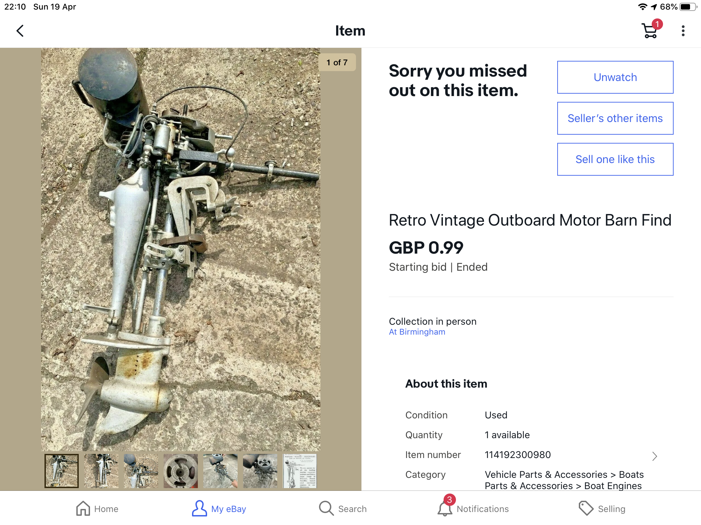This screenshot has height=525, width=701.
Task: Open the At Birmingham location link
Action: (417, 332)
